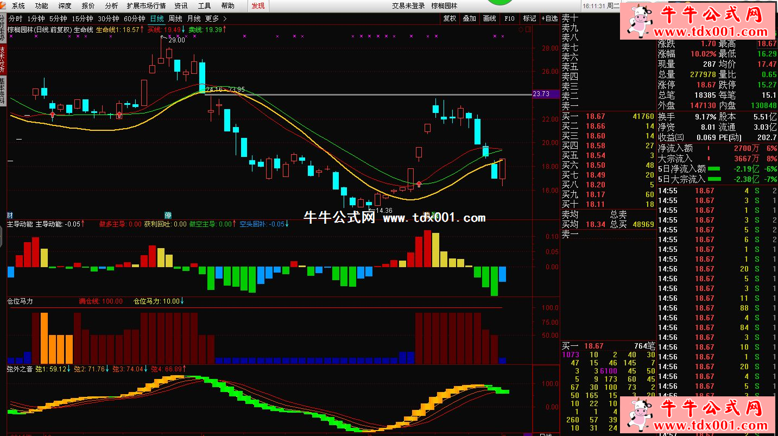Image resolution: width=778 pixels, height=436 pixels.
Task: Click the red up-arrow buy signal near 16.00 low
Action: click(419, 185)
